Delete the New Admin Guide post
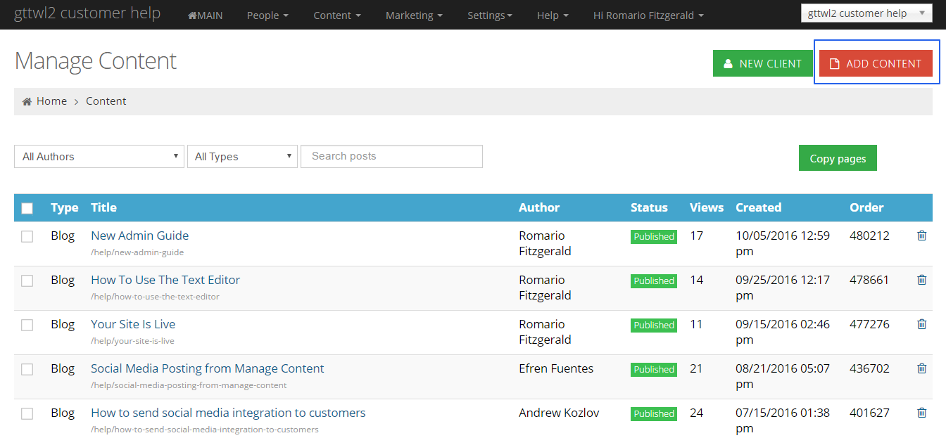This screenshot has width=946, height=438. [x=921, y=236]
